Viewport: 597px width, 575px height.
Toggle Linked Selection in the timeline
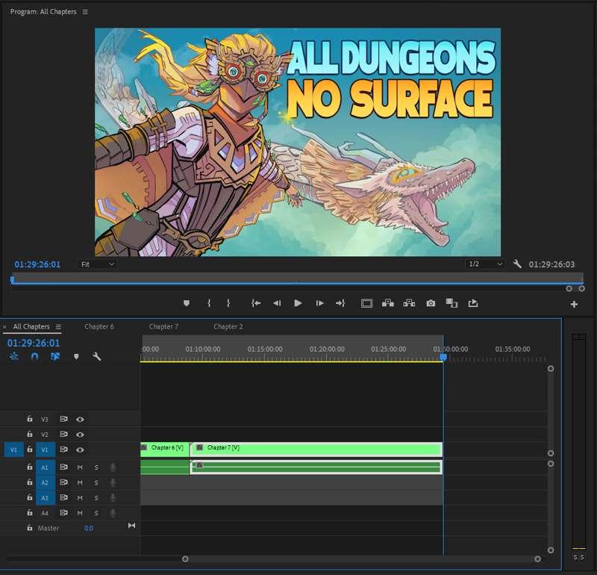[x=55, y=356]
